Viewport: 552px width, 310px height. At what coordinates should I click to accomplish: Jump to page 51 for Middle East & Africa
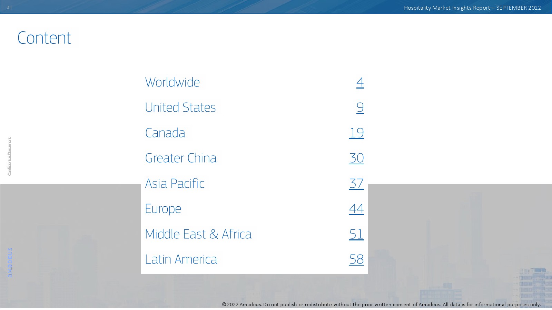[356, 234]
